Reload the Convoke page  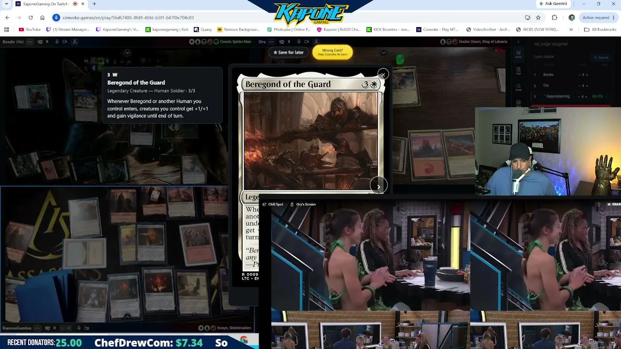tap(31, 17)
